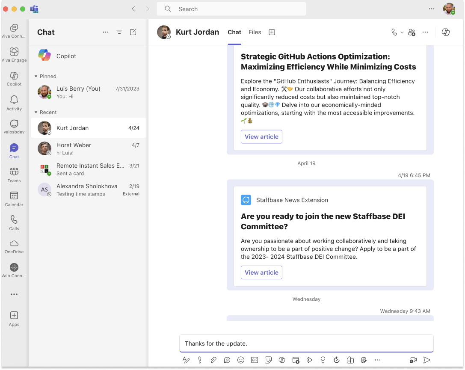Open profile account menu

449,9
